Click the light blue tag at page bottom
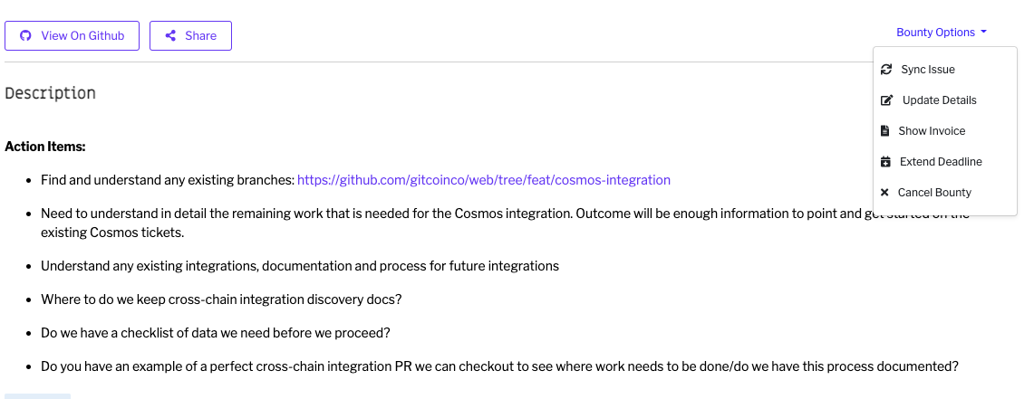 pyautogui.click(x=37, y=396)
